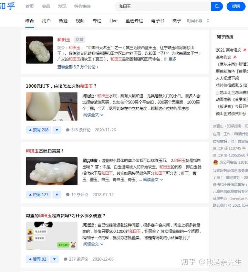248x272 pixels.
Task: Downvote the 淘宝的和田玉 answer
Action: coord(54,259)
